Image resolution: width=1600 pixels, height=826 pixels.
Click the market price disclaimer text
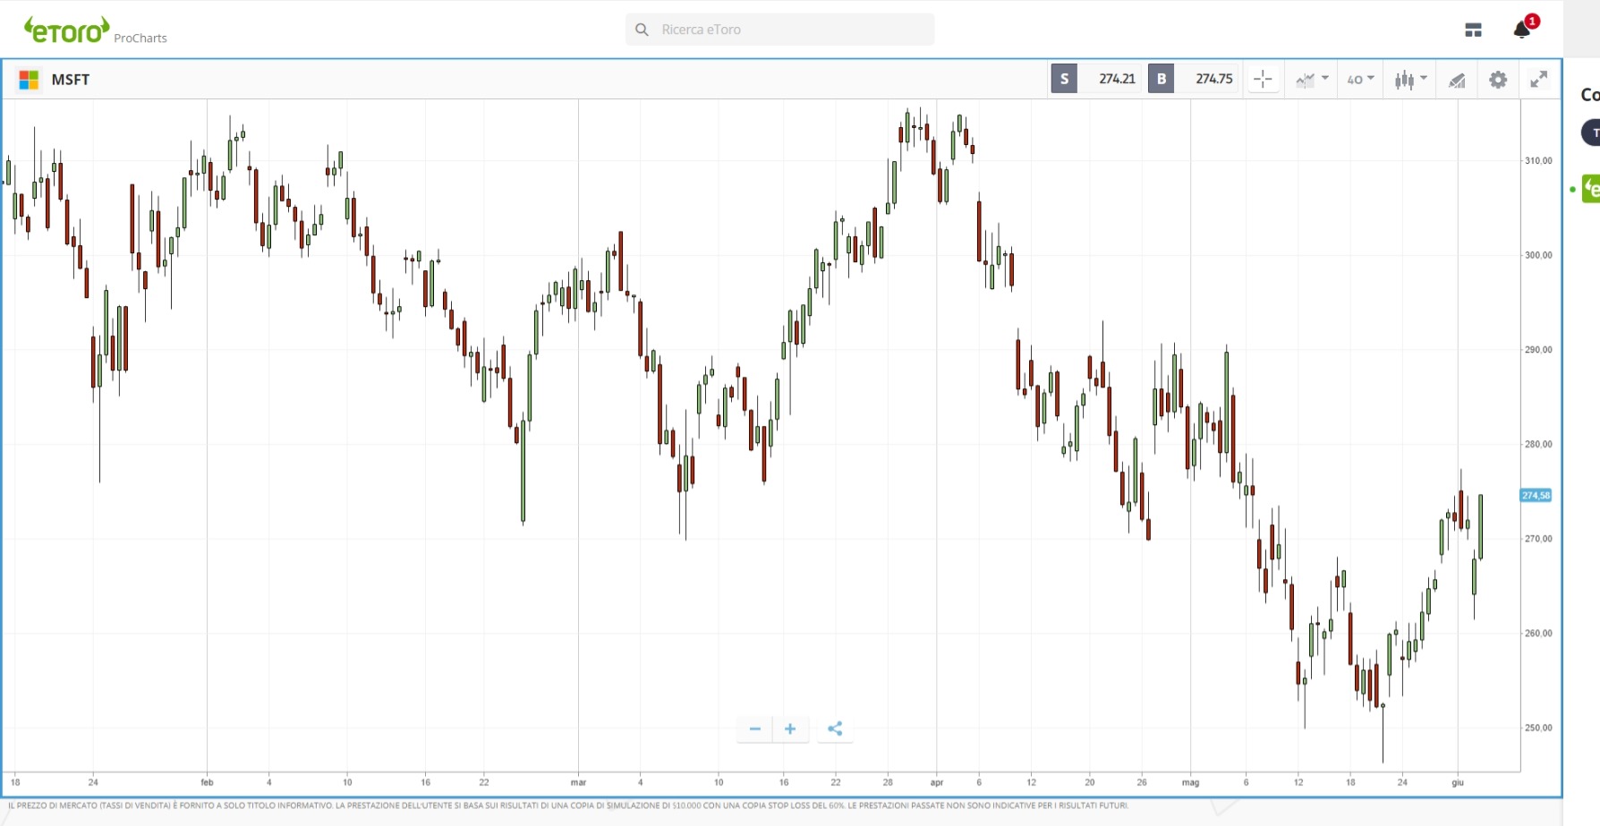pyautogui.click(x=568, y=805)
